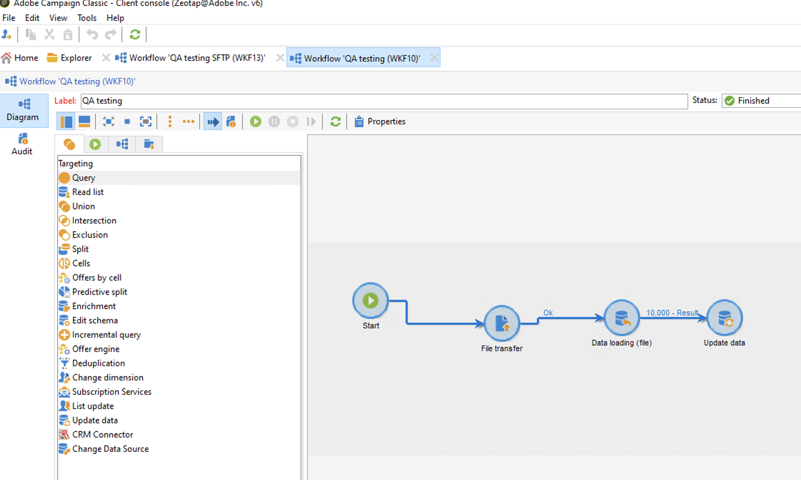801x480 pixels.
Task: Click the Label input field
Action: 384,101
